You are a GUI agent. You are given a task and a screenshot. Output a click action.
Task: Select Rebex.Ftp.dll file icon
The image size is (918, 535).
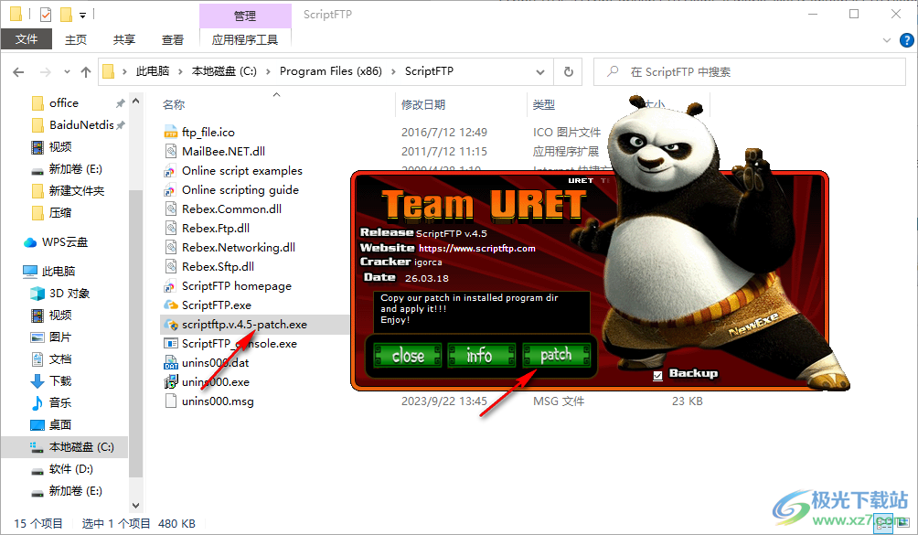170,229
